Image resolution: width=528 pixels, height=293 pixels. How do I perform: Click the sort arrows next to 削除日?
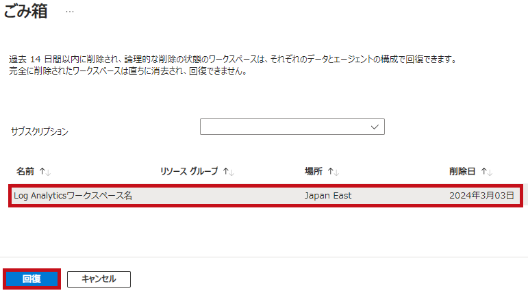pyautogui.click(x=487, y=172)
